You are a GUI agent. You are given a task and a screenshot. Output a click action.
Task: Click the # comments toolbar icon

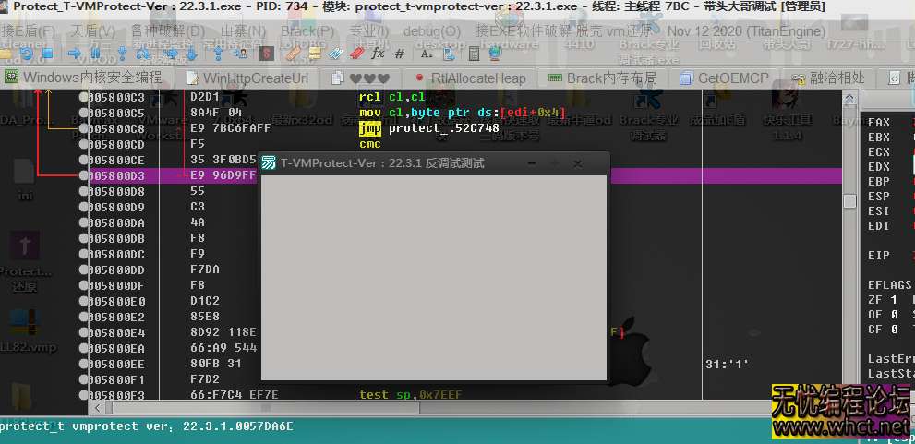[x=400, y=54]
